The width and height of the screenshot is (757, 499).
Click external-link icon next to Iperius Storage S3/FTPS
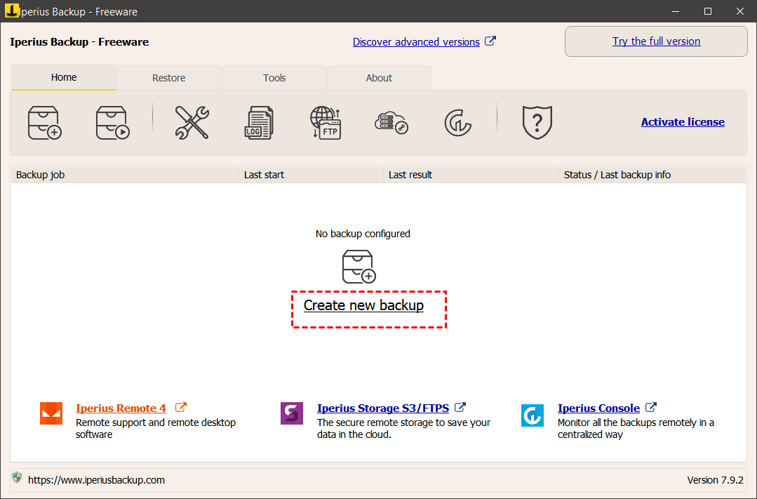point(460,407)
